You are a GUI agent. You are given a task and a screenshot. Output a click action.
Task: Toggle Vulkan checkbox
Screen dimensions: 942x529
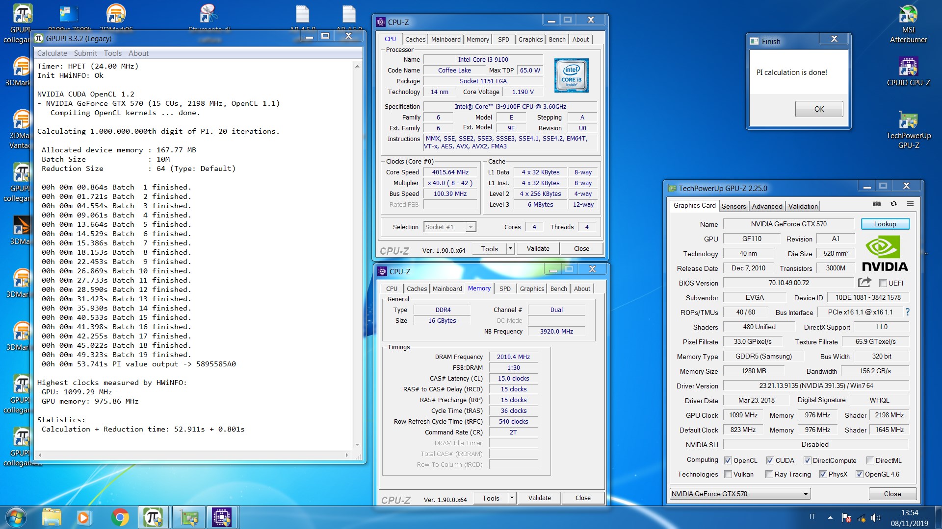click(x=728, y=474)
